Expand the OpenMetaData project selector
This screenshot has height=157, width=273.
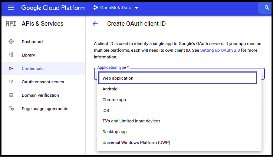[136, 8]
